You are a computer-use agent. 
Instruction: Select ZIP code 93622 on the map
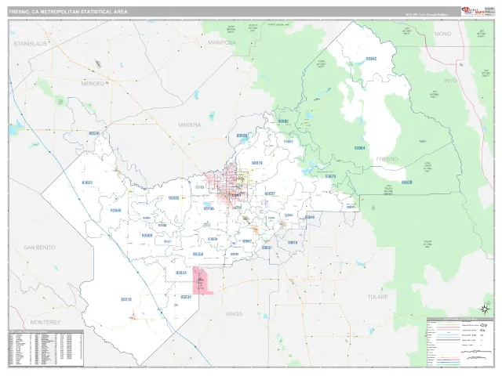click(87, 183)
